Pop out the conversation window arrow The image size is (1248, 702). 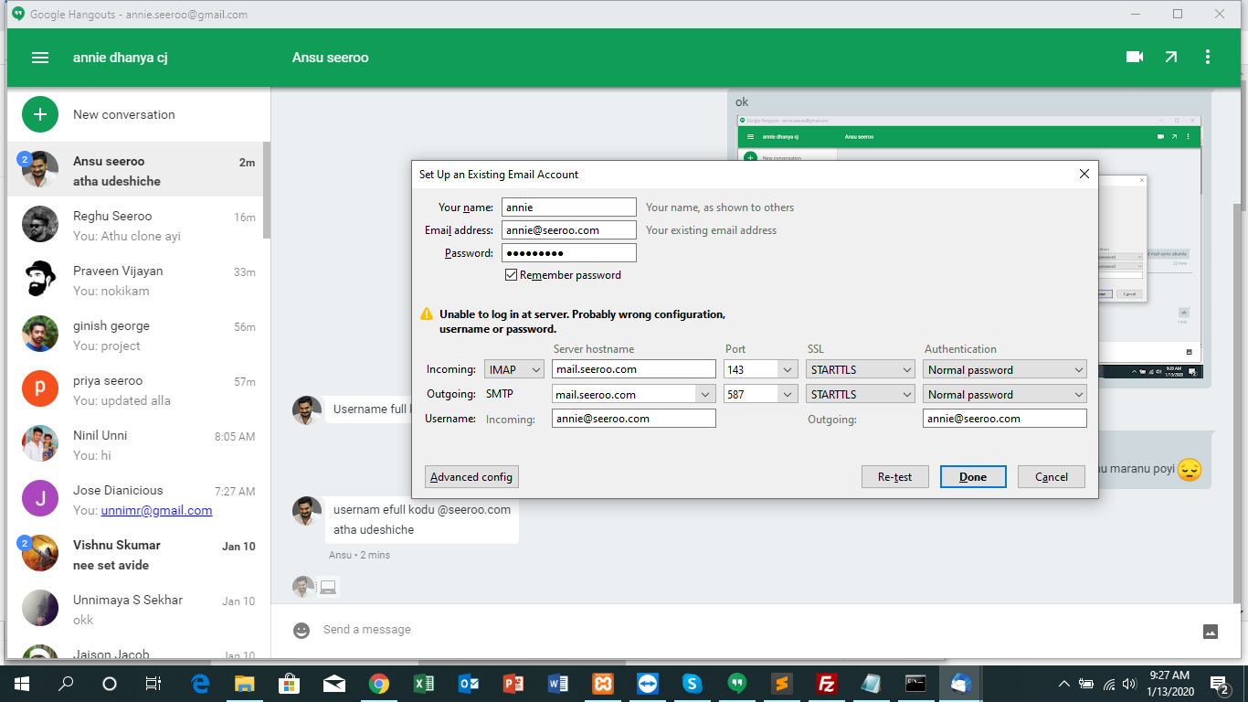click(x=1171, y=57)
